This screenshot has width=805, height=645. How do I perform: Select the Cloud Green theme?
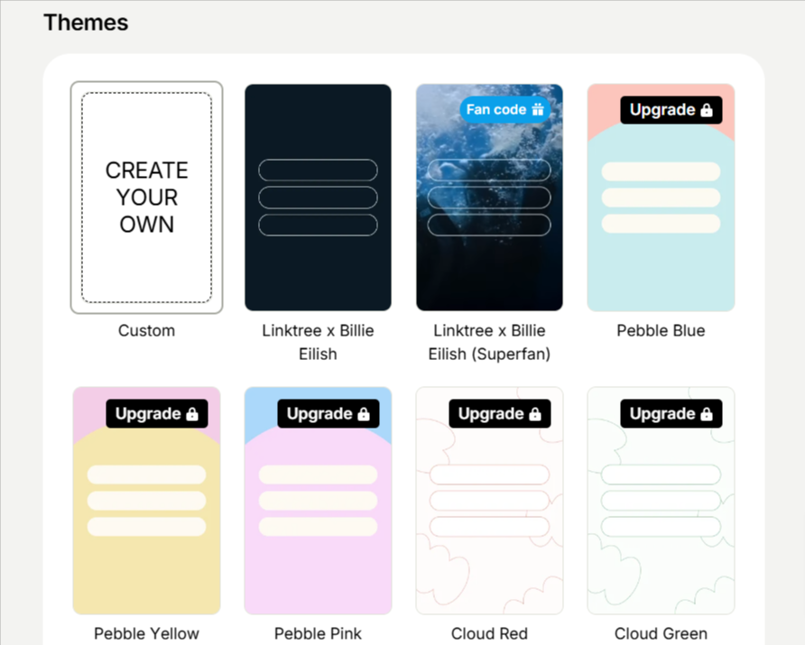(661, 514)
